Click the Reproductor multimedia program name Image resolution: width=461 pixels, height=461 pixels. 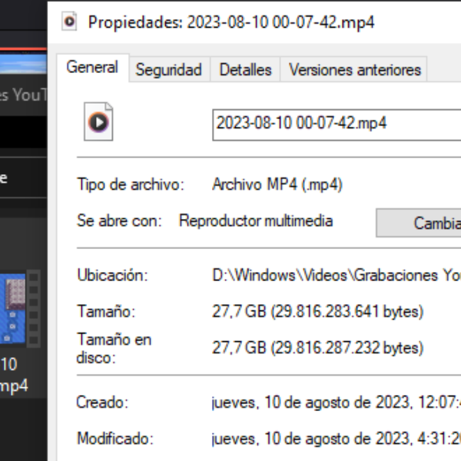[255, 220]
